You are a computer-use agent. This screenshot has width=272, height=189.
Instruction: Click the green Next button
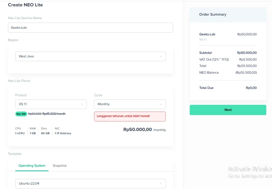(228, 110)
